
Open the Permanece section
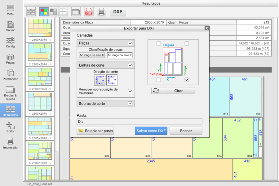(x=10, y=75)
